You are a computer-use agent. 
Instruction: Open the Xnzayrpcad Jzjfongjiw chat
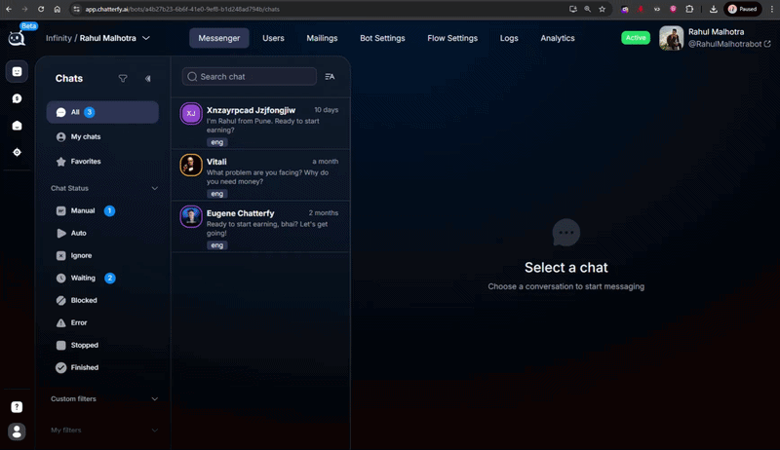point(260,124)
